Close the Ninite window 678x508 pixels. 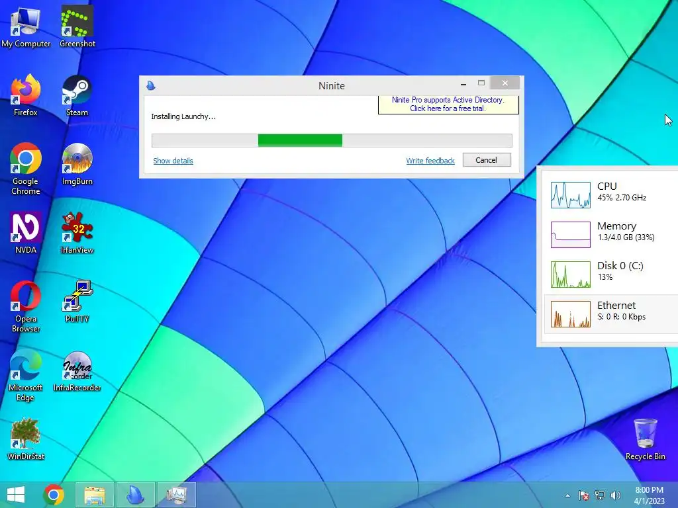pos(505,83)
